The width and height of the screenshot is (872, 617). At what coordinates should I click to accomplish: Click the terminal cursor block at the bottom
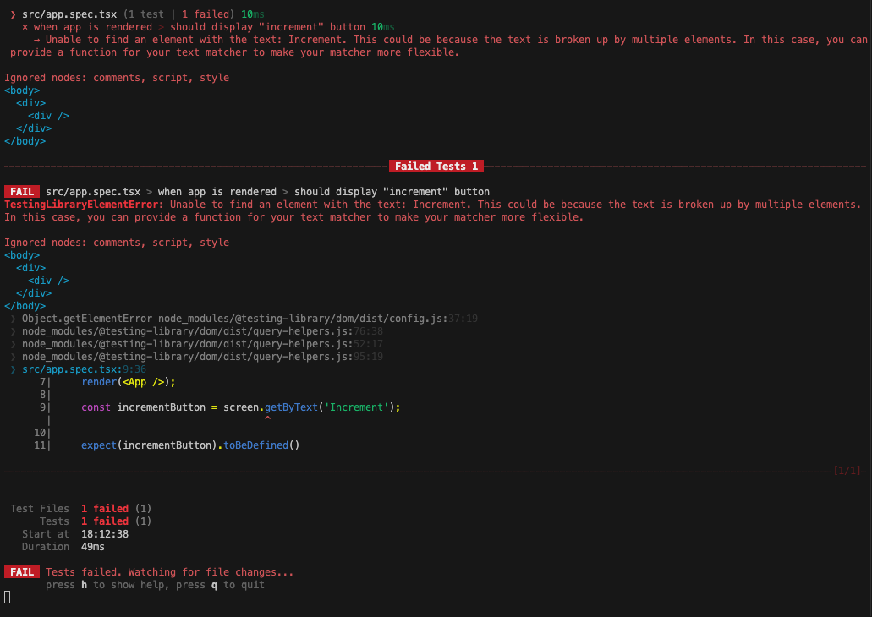click(x=8, y=598)
